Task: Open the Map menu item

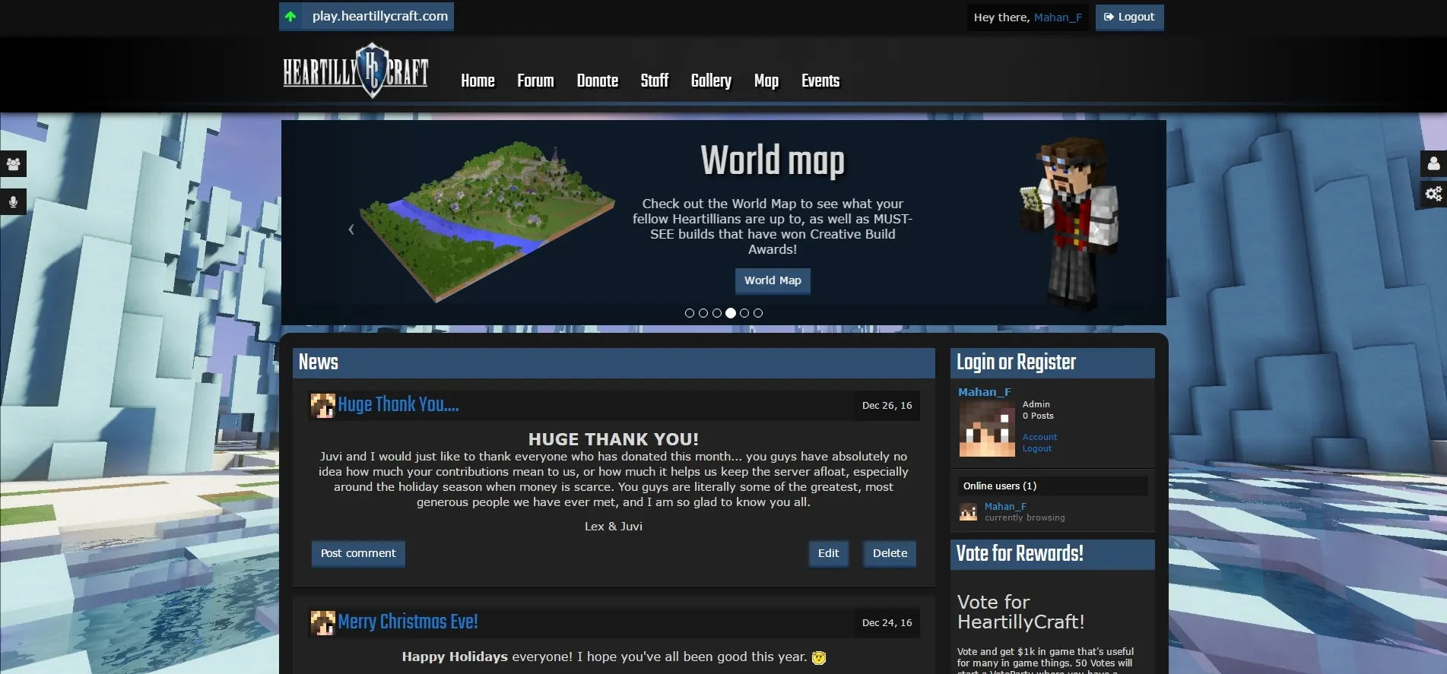Action: (766, 81)
